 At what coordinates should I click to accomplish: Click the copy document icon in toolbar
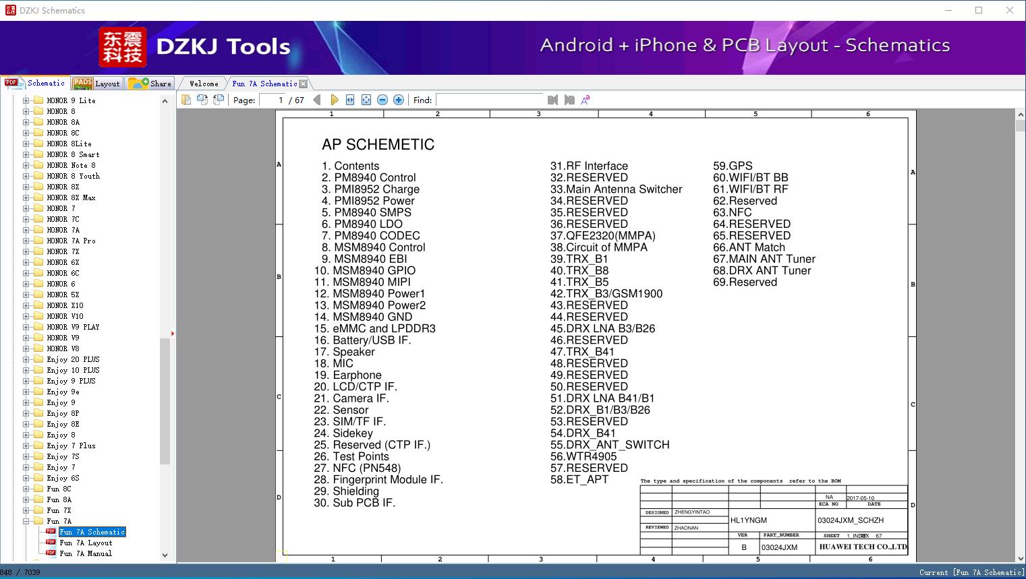[186, 100]
